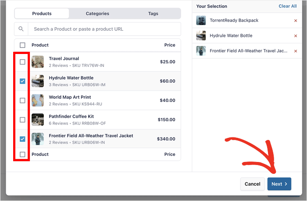Click 3 Reviews under Hydrule Water Bottle

[x=58, y=85]
